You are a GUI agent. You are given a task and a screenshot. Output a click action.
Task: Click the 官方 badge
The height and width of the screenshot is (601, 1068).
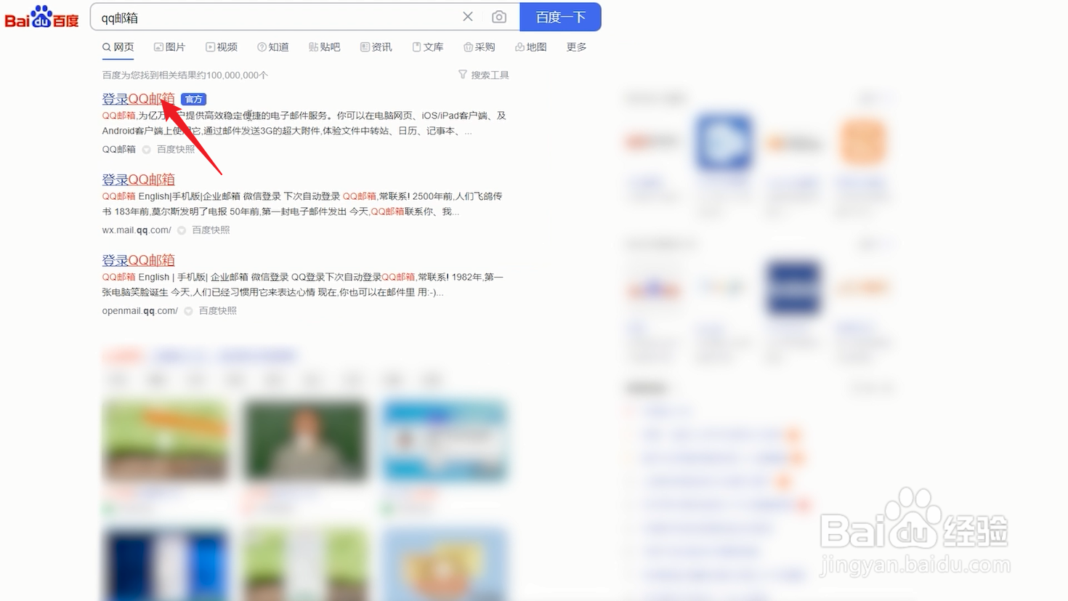(x=193, y=100)
